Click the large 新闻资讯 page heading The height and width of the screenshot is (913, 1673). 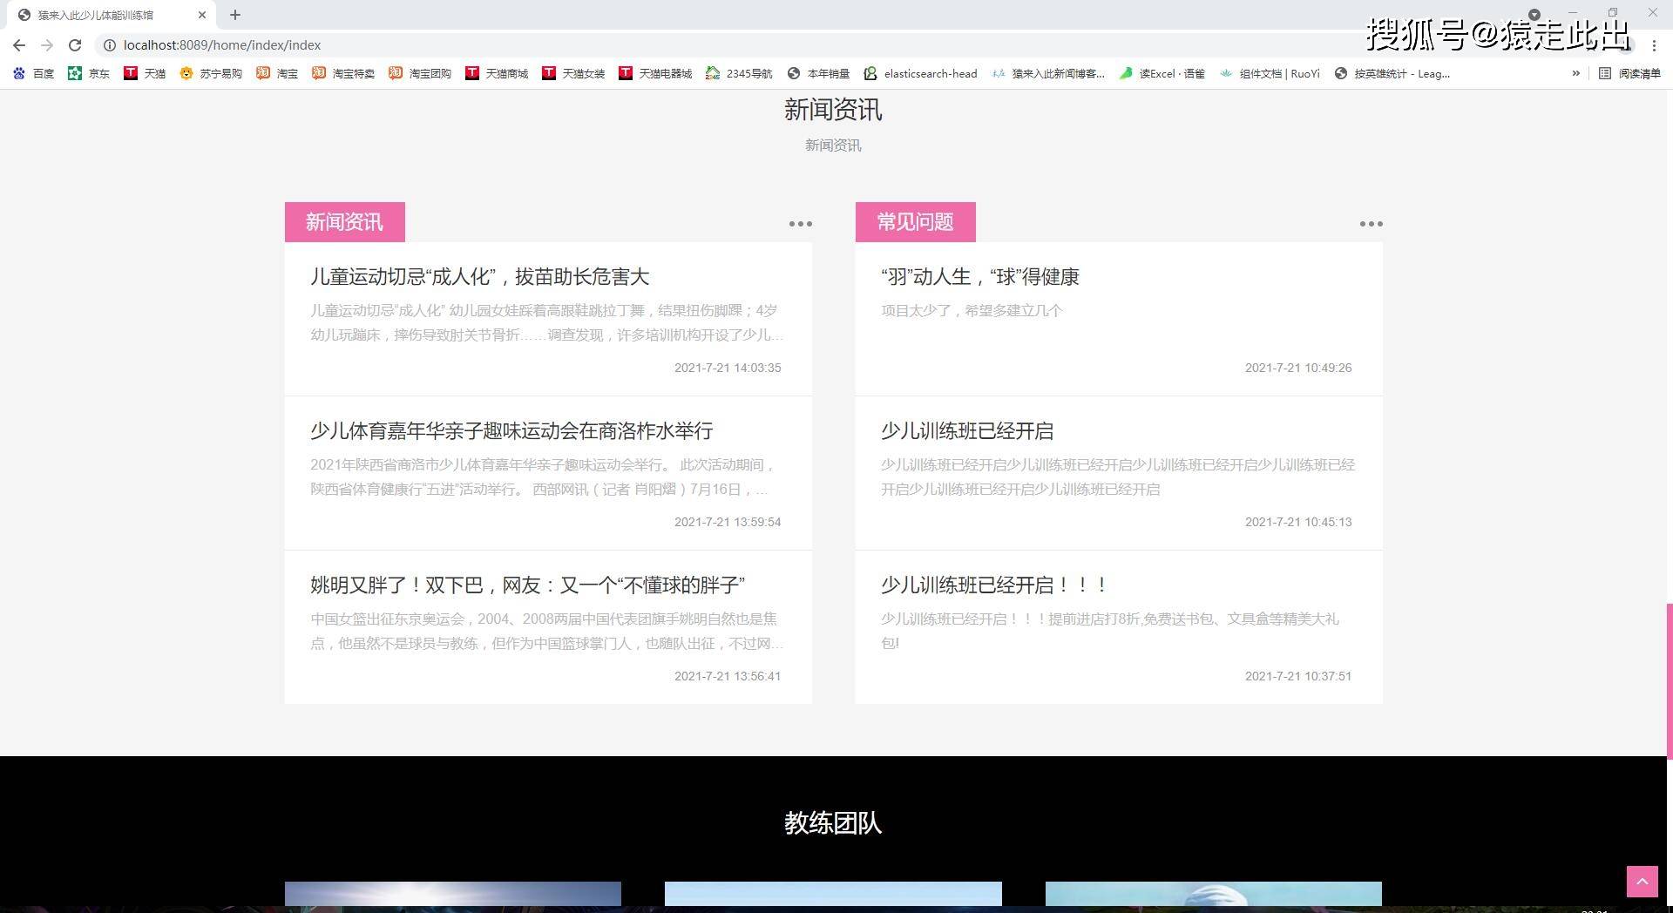833,110
